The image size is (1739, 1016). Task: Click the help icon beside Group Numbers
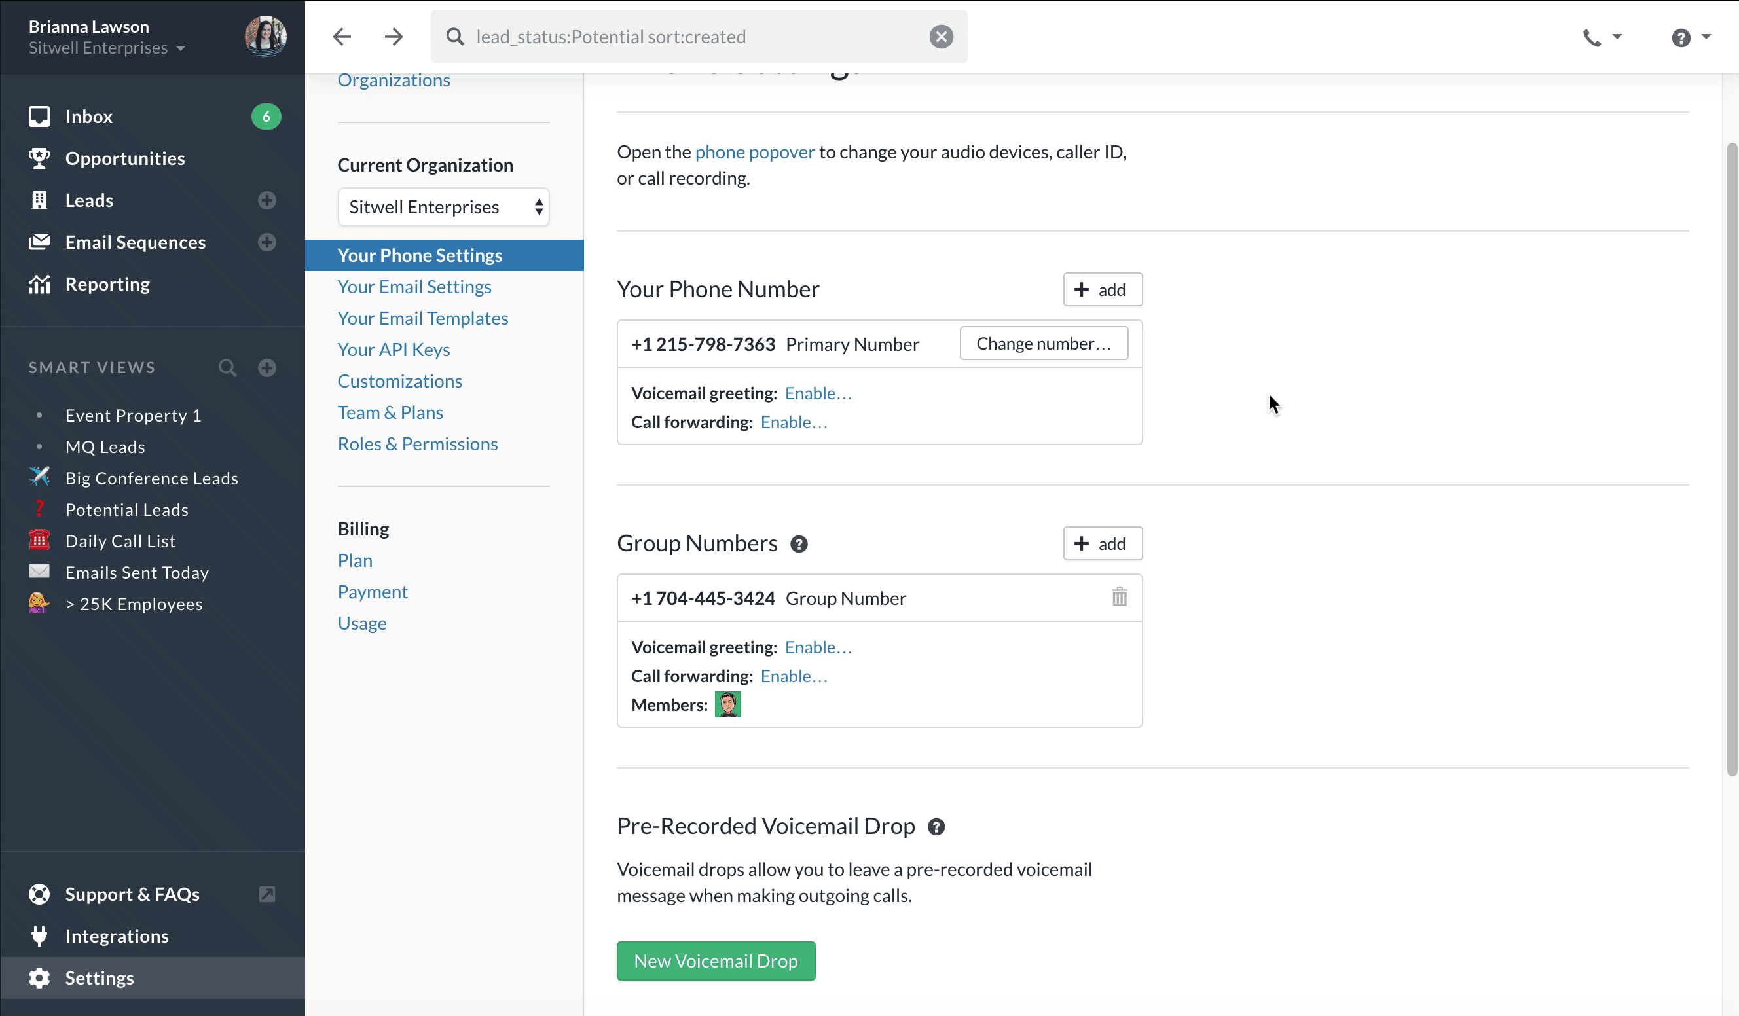pos(798,544)
